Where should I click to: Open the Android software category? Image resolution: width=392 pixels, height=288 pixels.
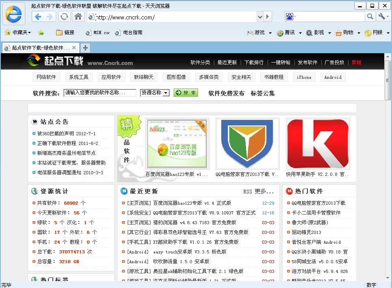[333, 77]
